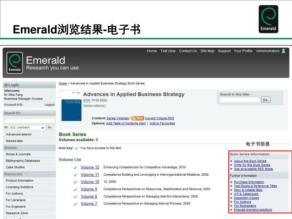This screenshot has height=219, width=292.
Task: Go to Home in top navigation
Action: pyautogui.click(x=152, y=51)
